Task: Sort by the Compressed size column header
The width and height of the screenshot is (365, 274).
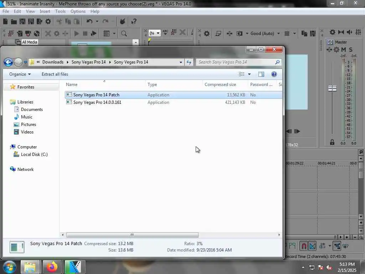Action: coord(220,84)
